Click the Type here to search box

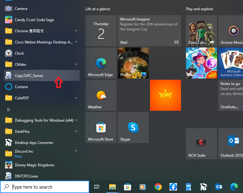pos(45,187)
